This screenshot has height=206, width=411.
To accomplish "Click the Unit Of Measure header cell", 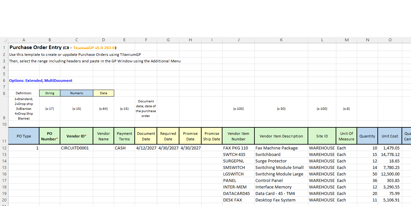I will point(346,136).
